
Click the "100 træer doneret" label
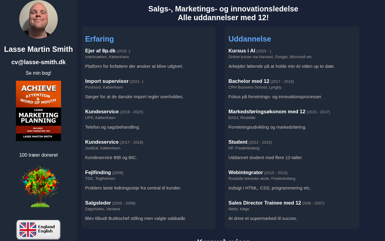38,155
